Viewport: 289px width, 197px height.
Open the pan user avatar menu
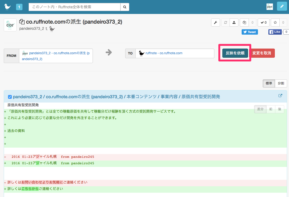click(x=269, y=7)
